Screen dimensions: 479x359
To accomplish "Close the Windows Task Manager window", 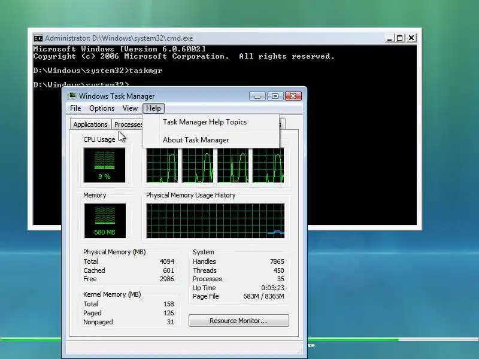I will pyautogui.click(x=293, y=96).
